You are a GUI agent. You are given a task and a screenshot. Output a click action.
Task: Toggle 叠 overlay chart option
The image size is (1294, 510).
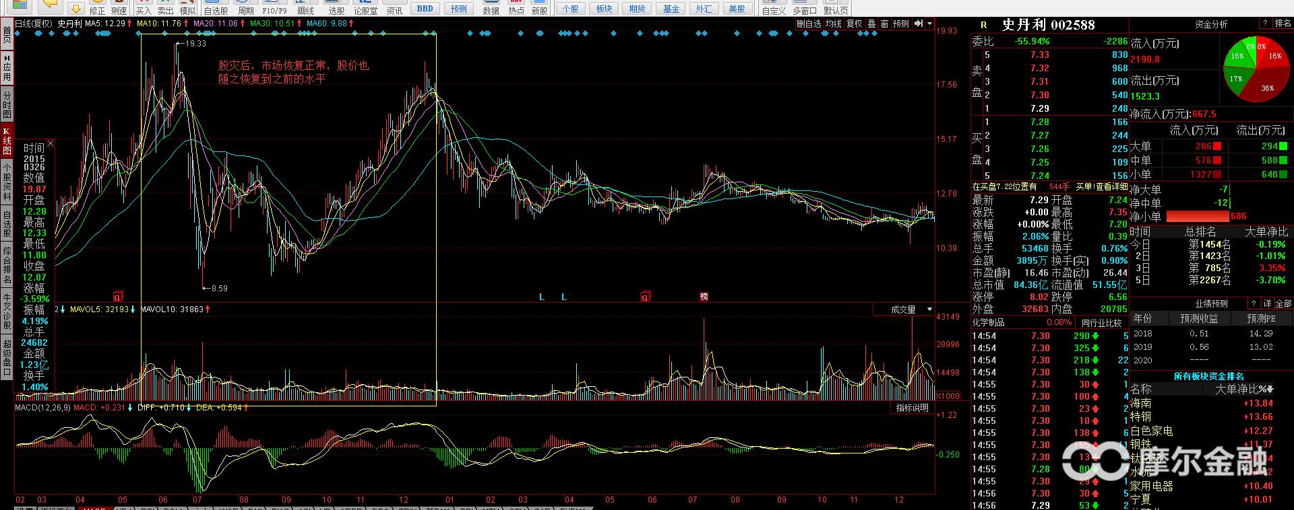pyautogui.click(x=871, y=24)
